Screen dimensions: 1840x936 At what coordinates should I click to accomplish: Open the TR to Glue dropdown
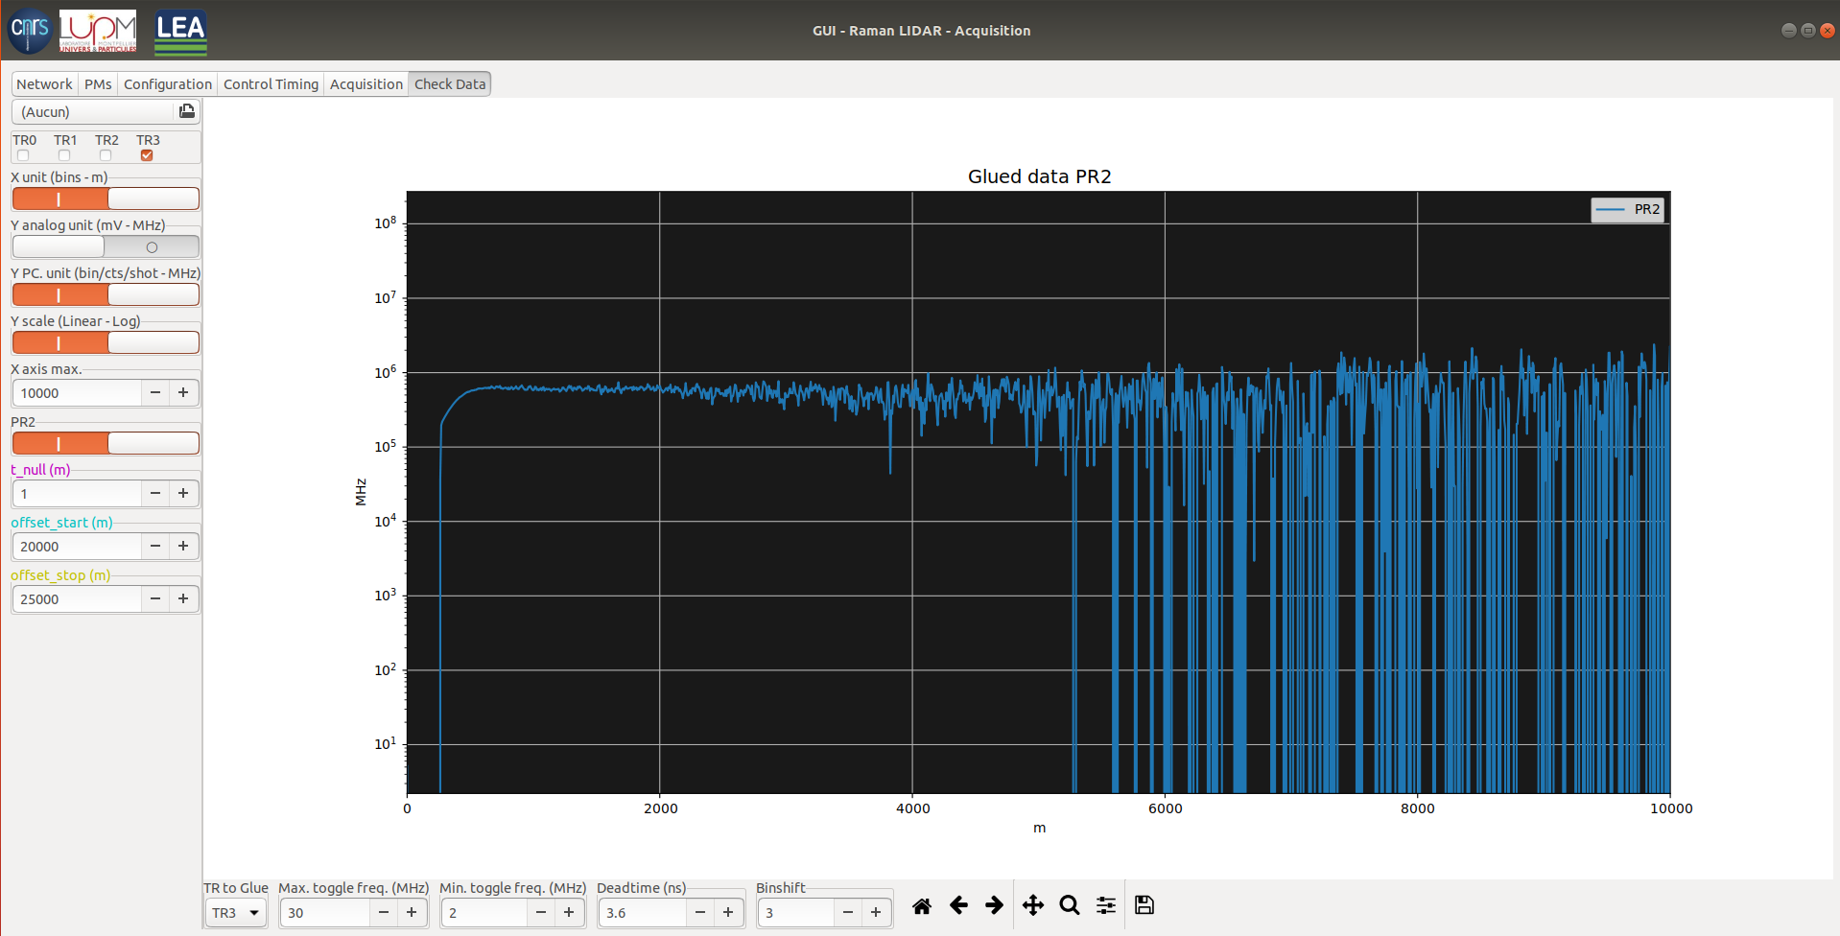click(x=236, y=913)
